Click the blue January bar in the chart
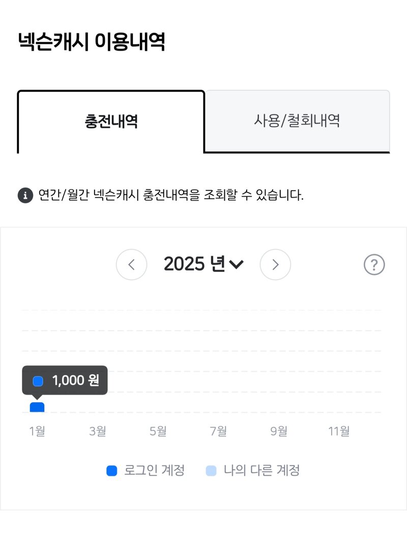The image size is (407, 548). coord(37,407)
